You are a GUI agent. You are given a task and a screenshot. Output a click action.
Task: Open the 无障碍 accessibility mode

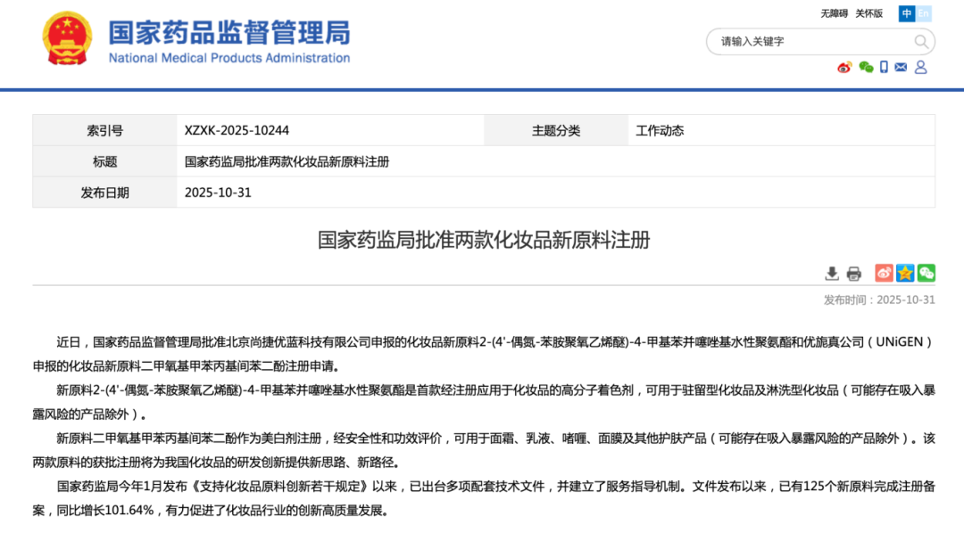pyautogui.click(x=834, y=13)
